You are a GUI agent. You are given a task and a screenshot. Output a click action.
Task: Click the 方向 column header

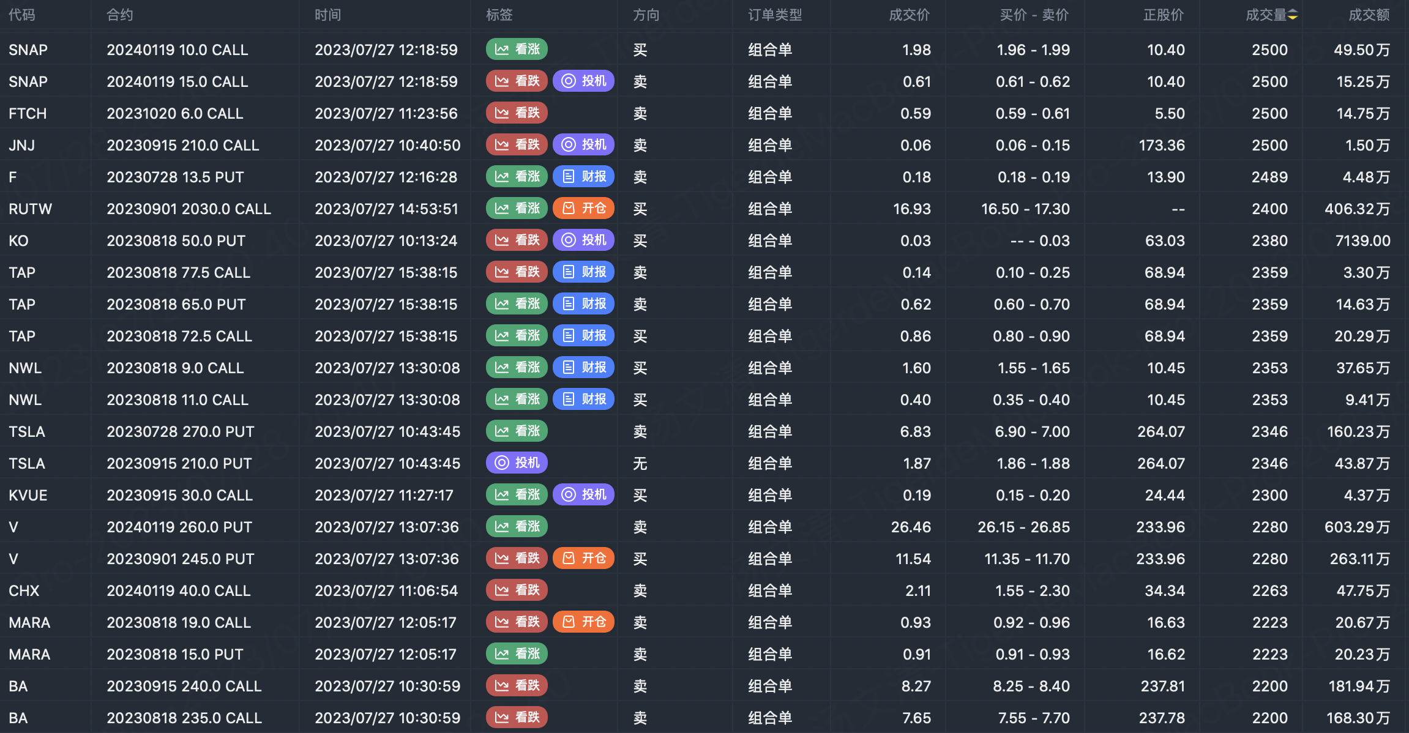coord(646,15)
